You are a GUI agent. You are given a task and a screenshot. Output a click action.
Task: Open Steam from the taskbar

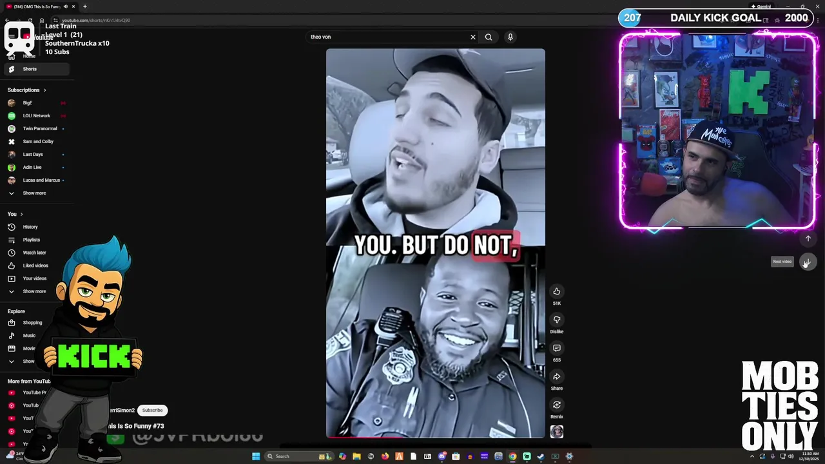pyautogui.click(x=541, y=456)
